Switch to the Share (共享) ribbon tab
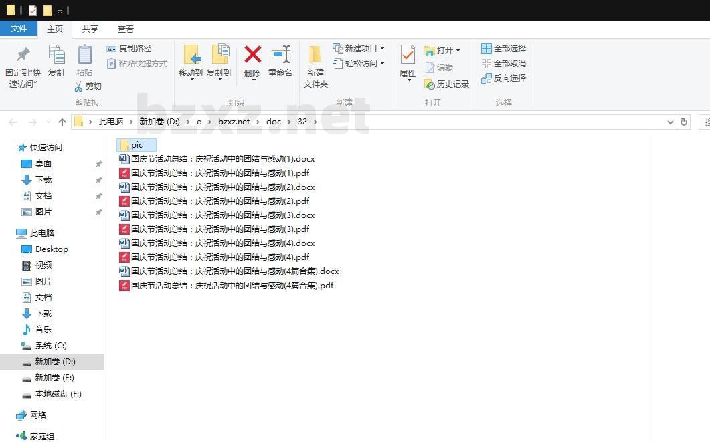The height and width of the screenshot is (442, 710). (90, 29)
